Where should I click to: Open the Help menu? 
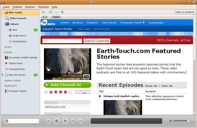(x=54, y=7)
